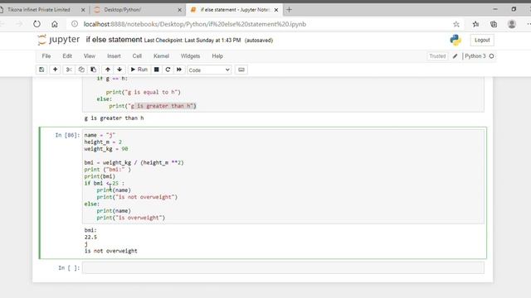The width and height of the screenshot is (531, 298).
Task: Open the Help menu
Action: pyautogui.click(x=217, y=56)
